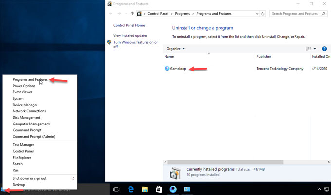The image size is (331, 195).
Task: Open Computer Management from the menu
Action: (31, 124)
